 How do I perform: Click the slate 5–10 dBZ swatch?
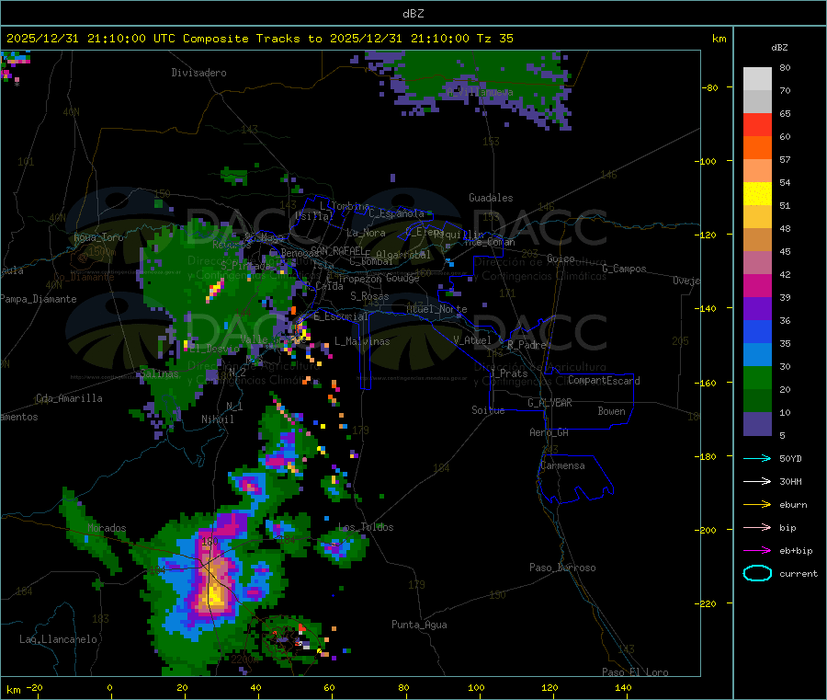tap(757, 424)
